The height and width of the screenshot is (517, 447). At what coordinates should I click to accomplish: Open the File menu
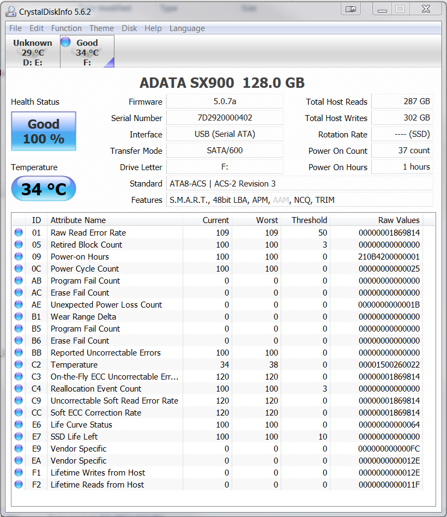pyautogui.click(x=15, y=28)
